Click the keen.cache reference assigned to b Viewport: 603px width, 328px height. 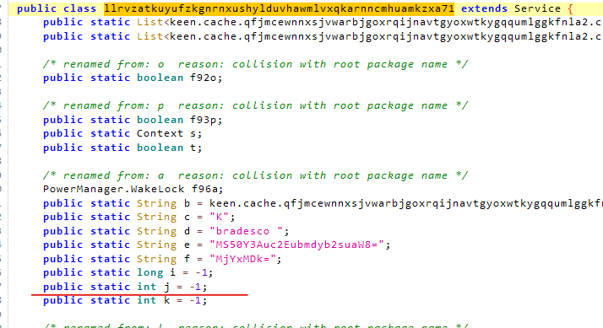(405, 203)
